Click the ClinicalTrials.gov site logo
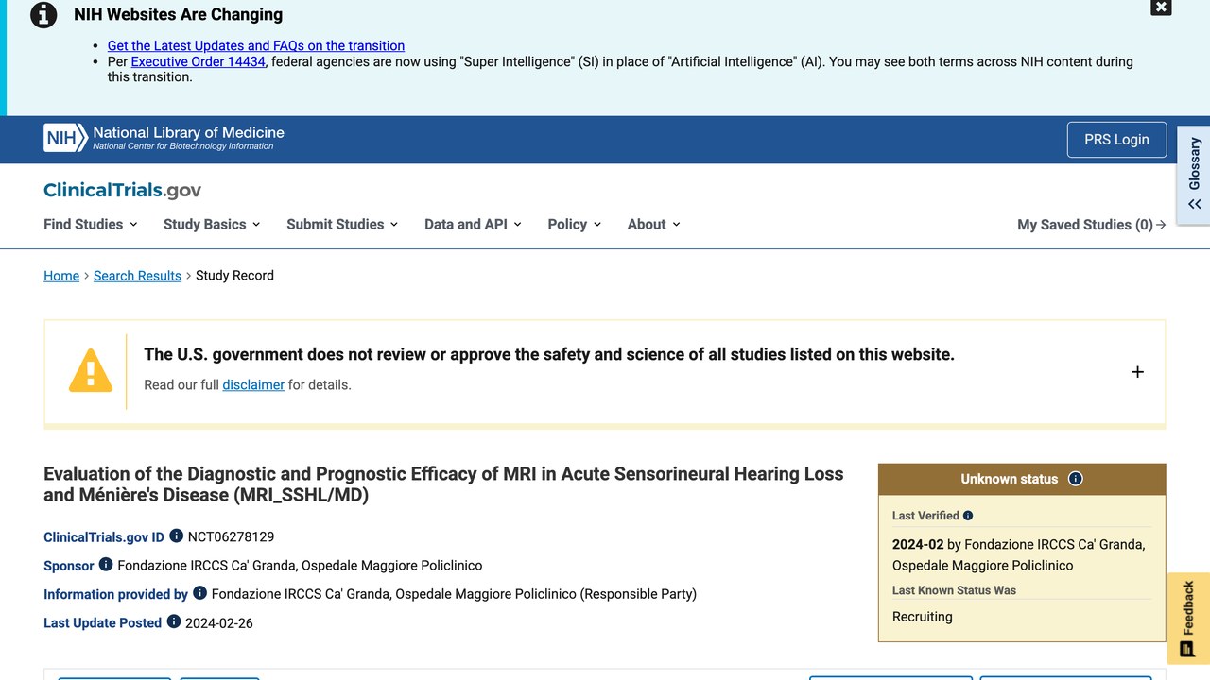The width and height of the screenshot is (1210, 680). tap(123, 190)
